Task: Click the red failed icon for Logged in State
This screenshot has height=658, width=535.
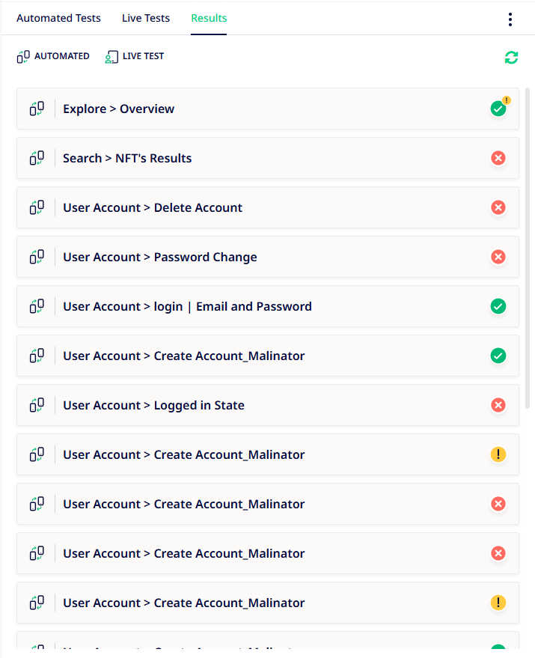Action: pos(498,405)
